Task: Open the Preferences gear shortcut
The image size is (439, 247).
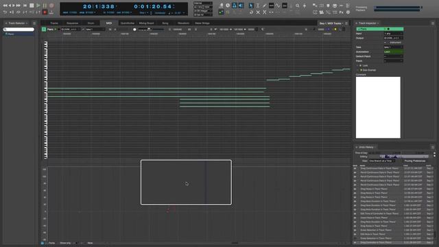Action: 348,12
